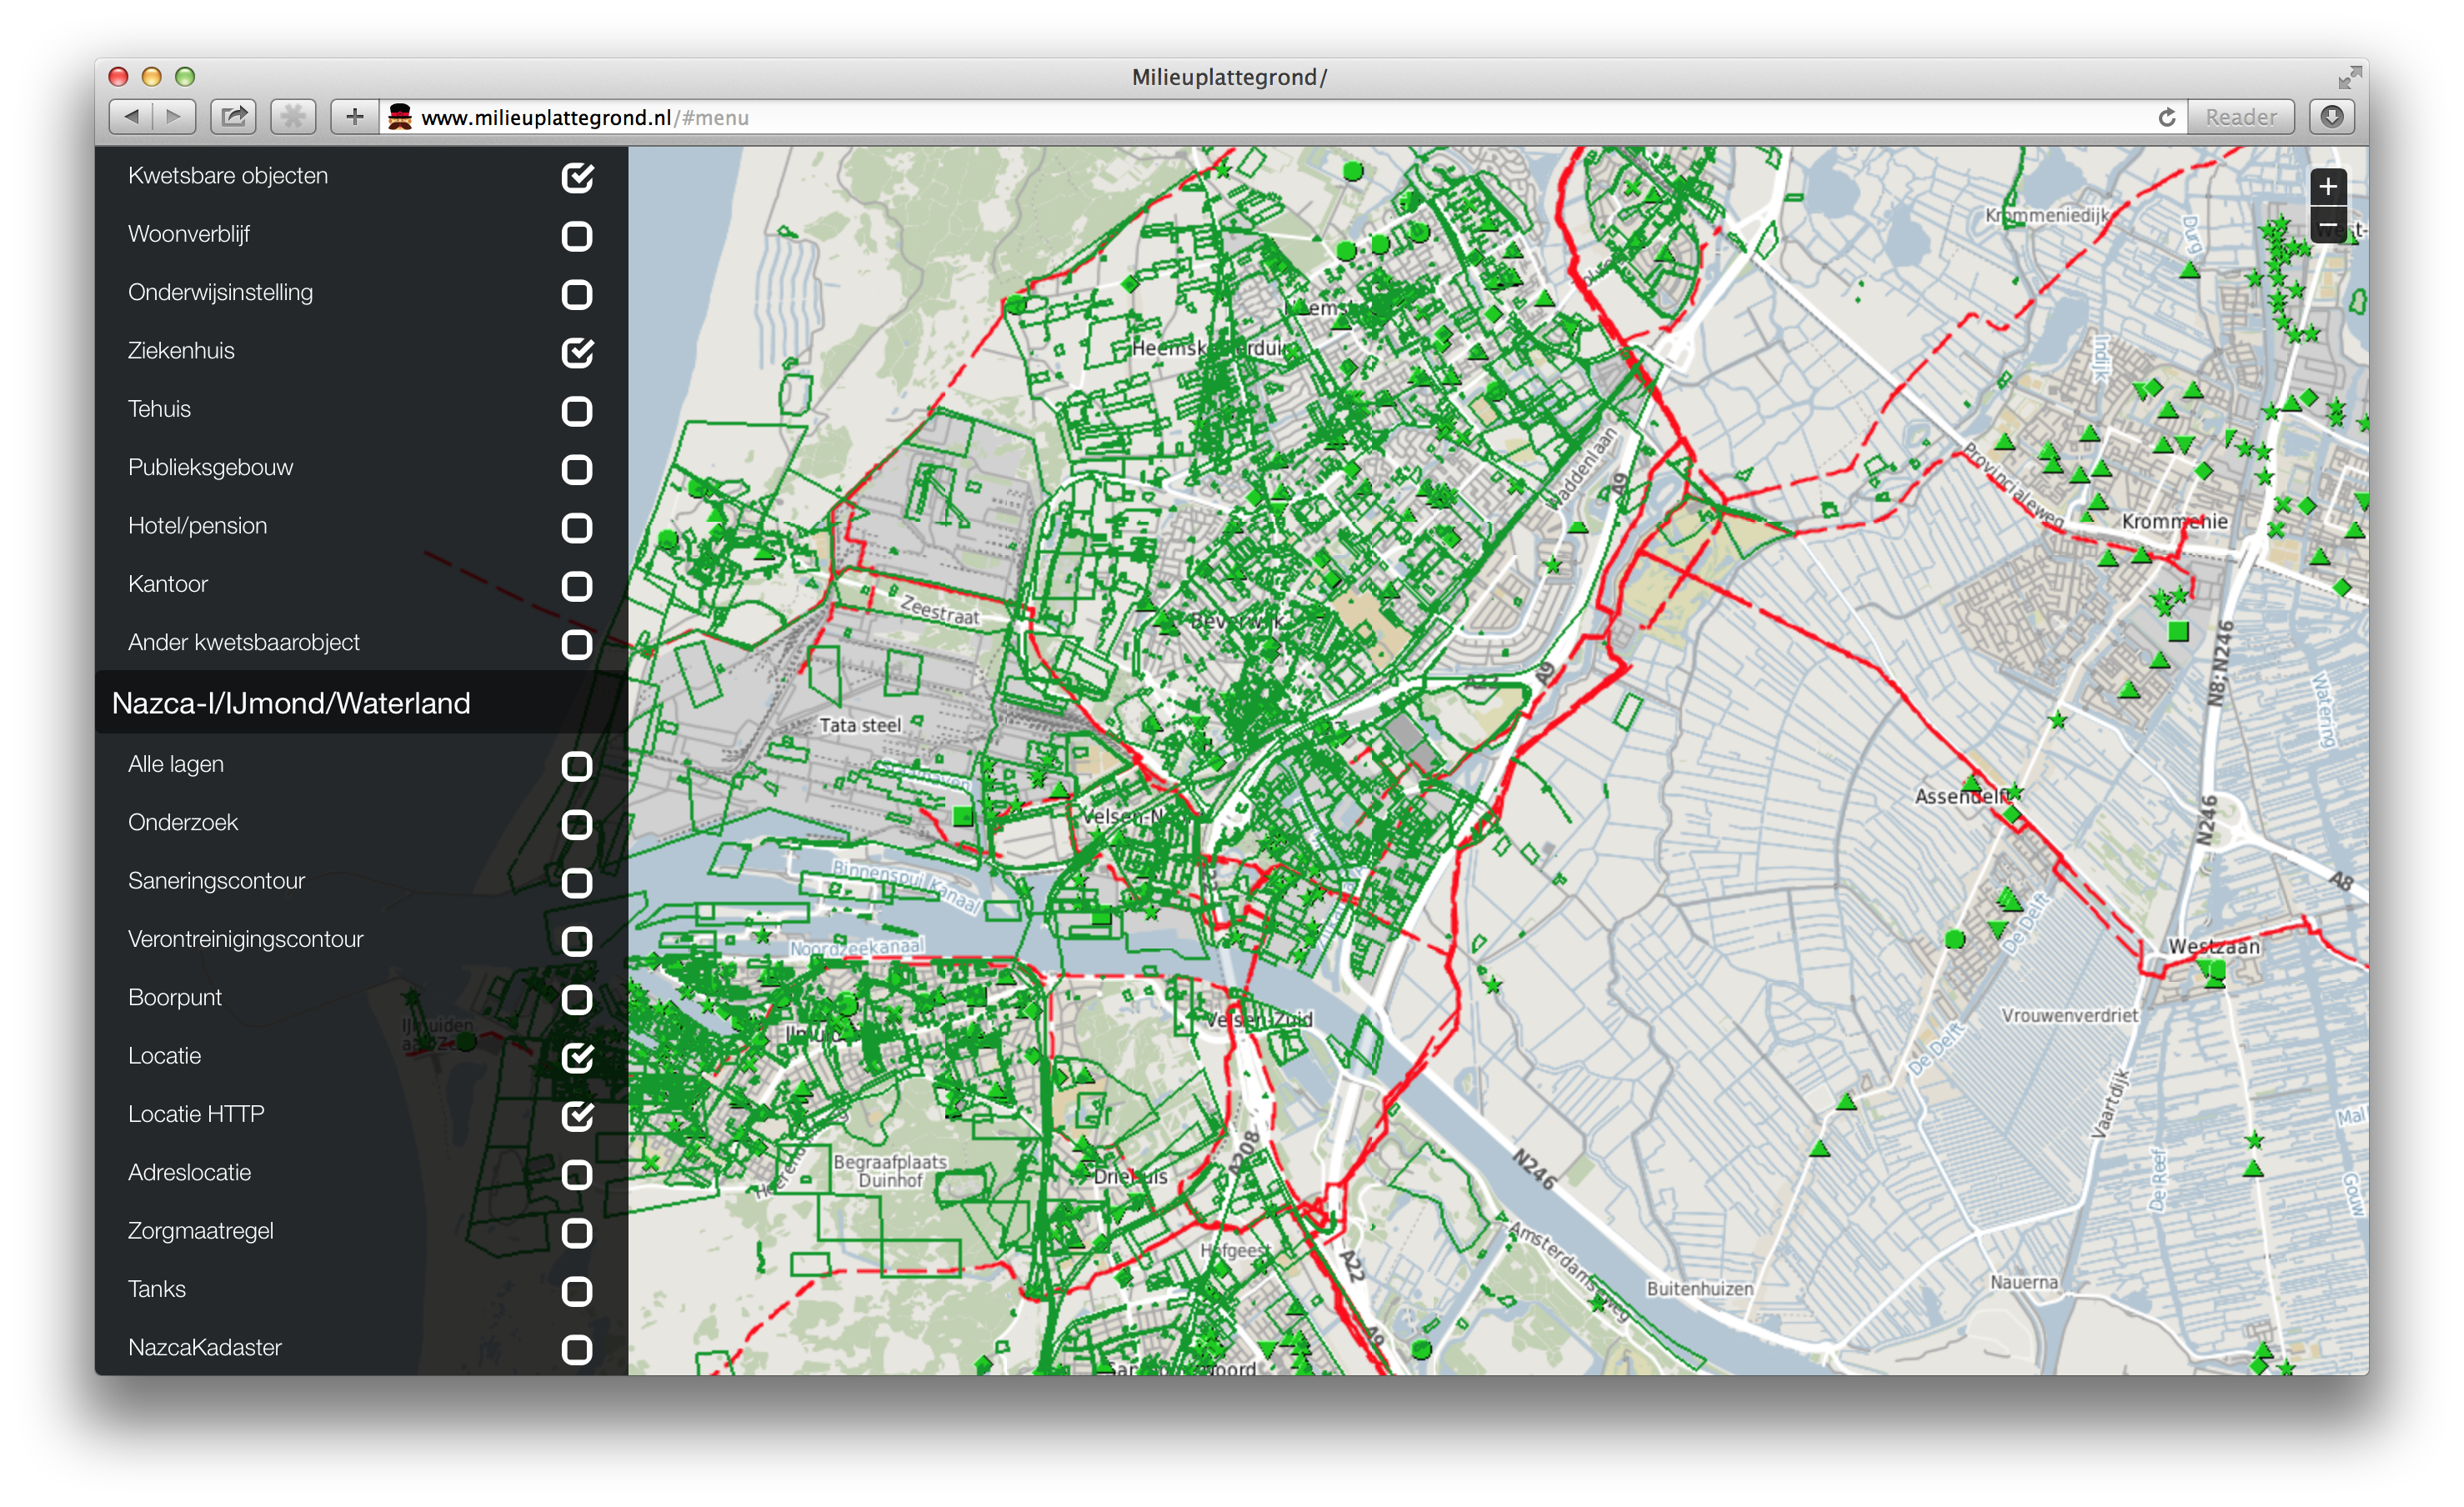The width and height of the screenshot is (2464, 1507).
Task: Enter full screen with window corner arrows
Action: [2349, 77]
